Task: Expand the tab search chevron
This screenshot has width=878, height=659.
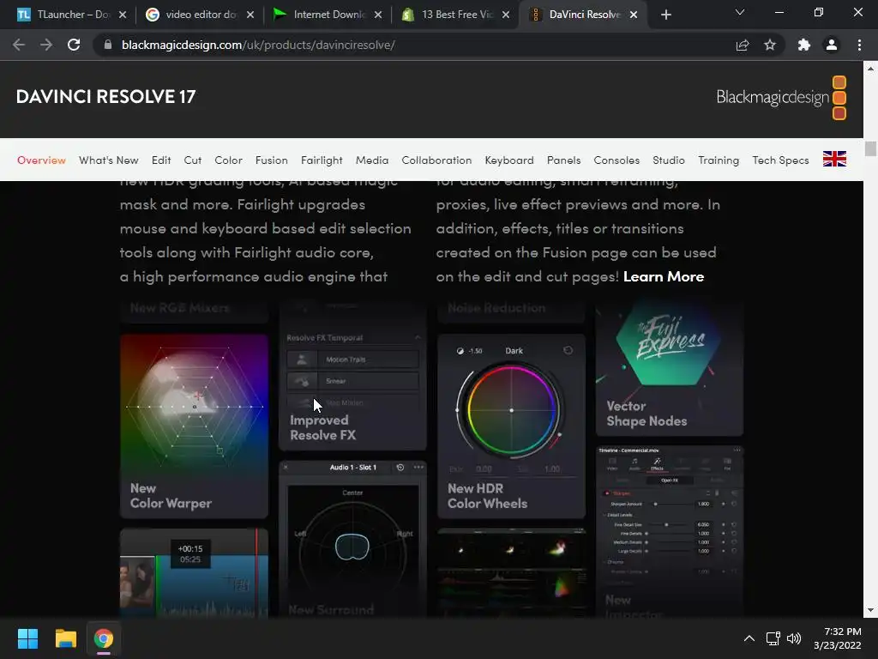Action: (x=740, y=12)
